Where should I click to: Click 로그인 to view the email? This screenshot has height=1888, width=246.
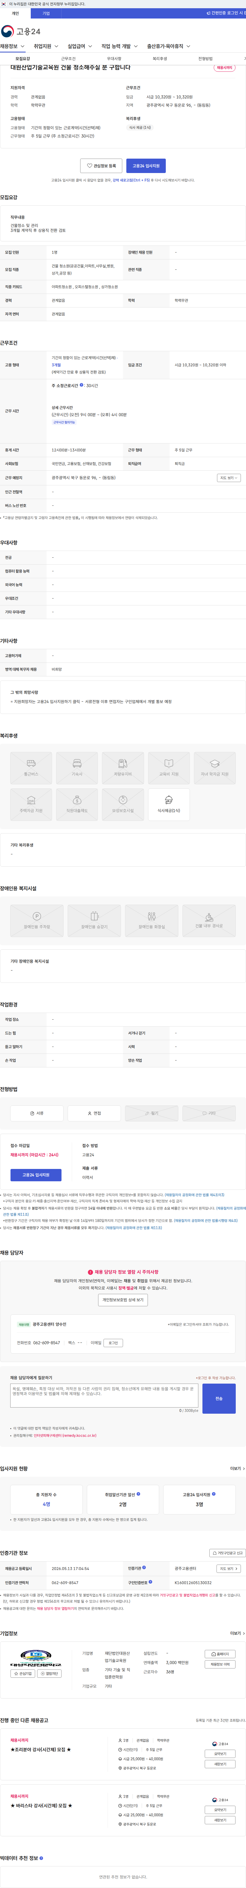(113, 1343)
